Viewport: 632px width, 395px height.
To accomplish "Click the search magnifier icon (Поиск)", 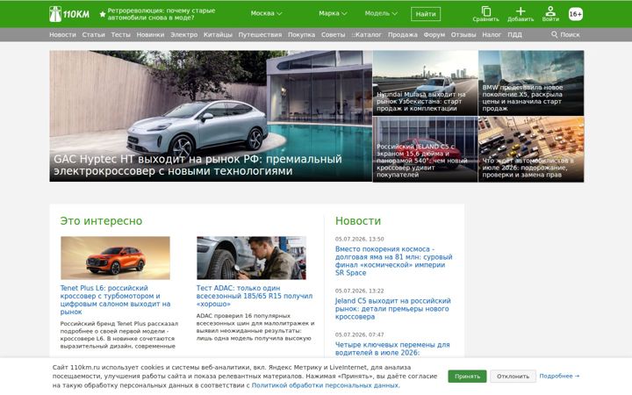I will [x=555, y=34].
